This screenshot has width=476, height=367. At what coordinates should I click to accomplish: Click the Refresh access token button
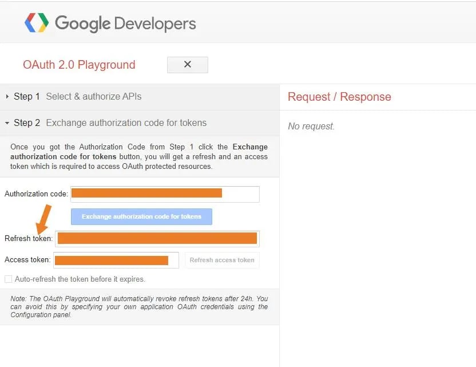pyautogui.click(x=222, y=260)
